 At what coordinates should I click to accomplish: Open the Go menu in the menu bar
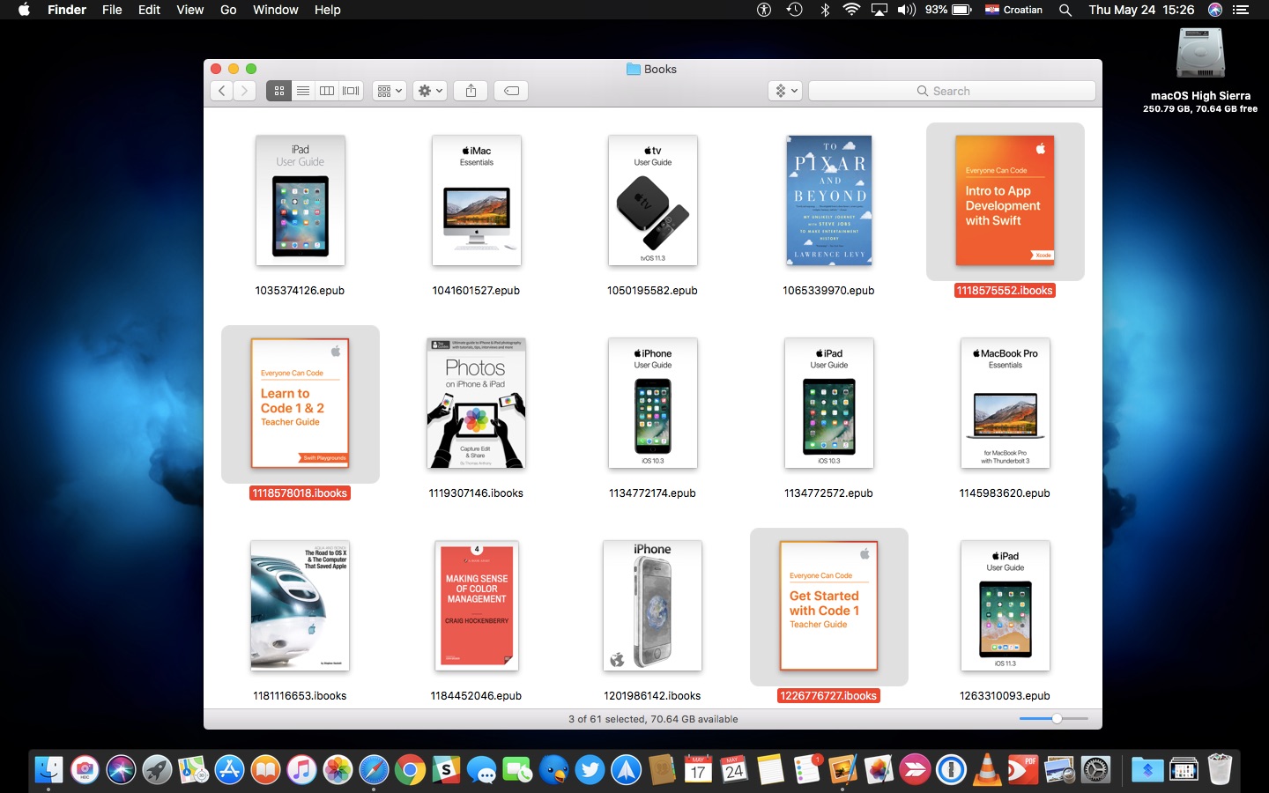click(228, 10)
